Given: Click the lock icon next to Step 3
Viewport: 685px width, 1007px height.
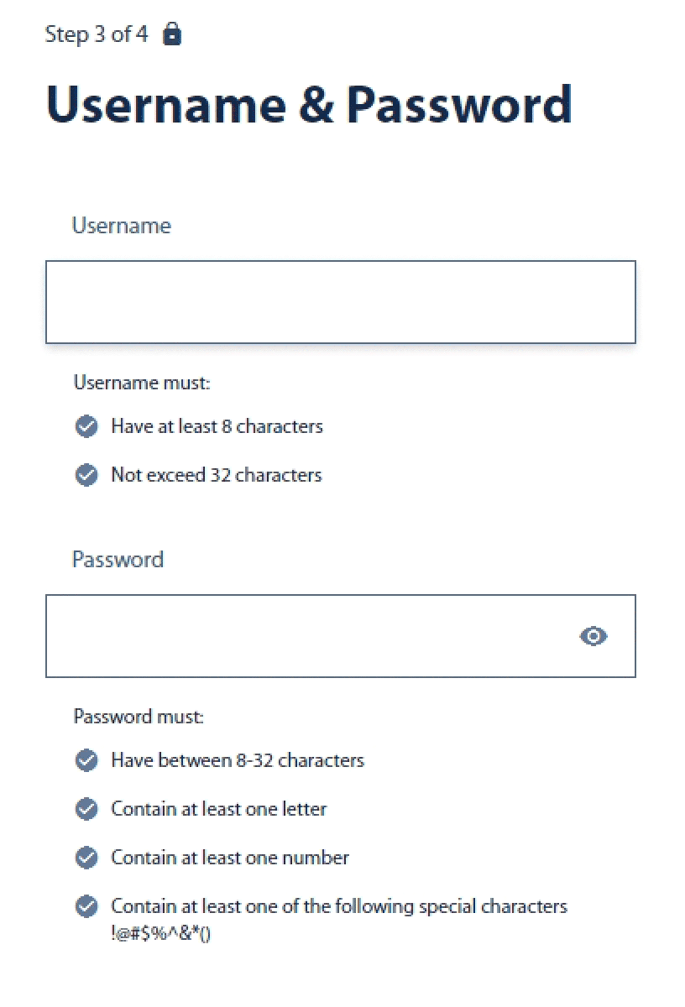Looking at the screenshot, I should coord(172,34).
